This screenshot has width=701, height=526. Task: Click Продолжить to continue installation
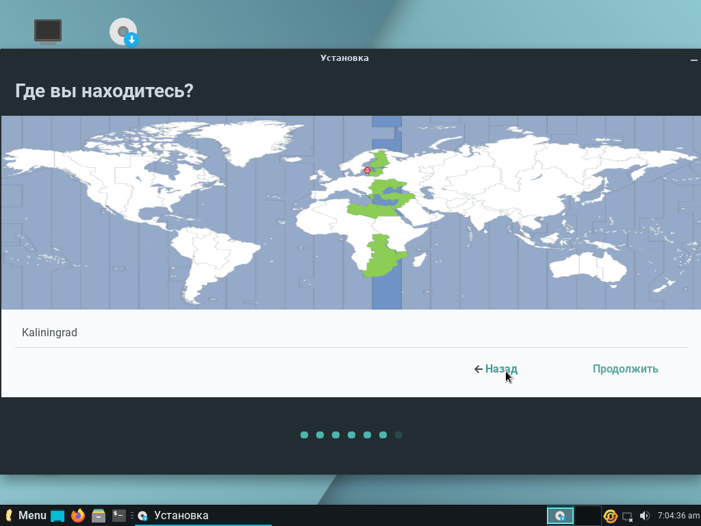(x=626, y=369)
